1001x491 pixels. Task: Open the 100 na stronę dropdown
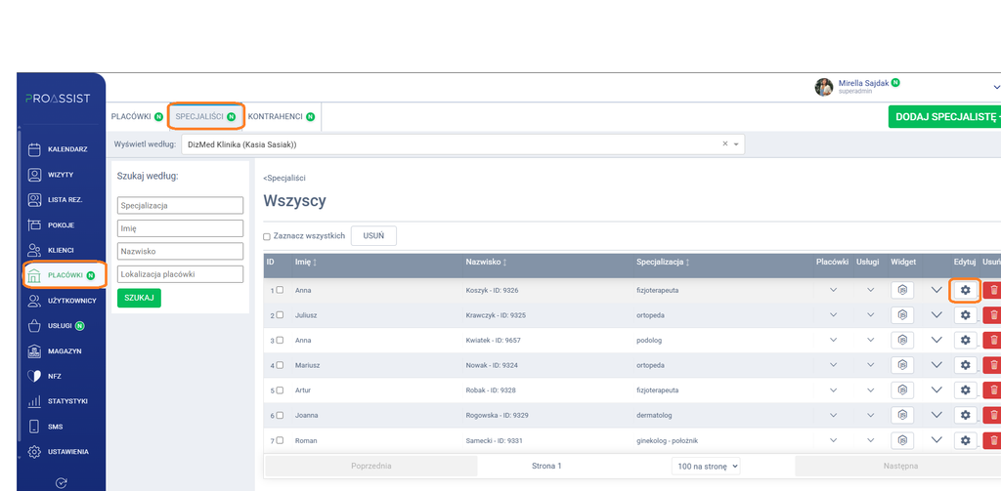coord(706,467)
